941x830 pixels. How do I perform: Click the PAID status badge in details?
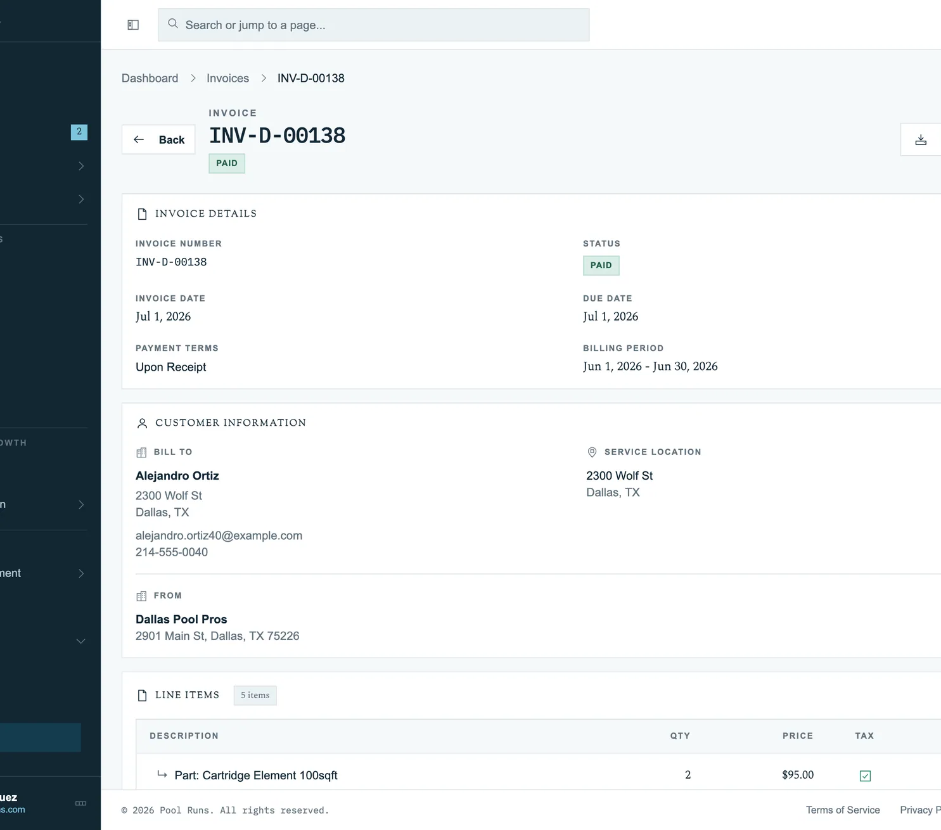tap(601, 265)
